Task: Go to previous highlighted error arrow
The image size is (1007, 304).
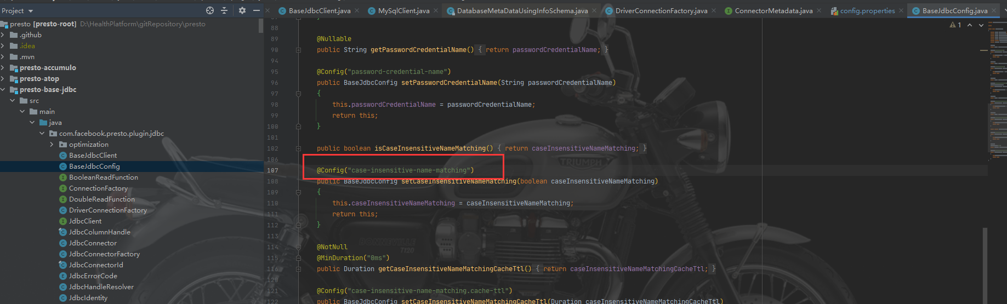Action: 970,25
